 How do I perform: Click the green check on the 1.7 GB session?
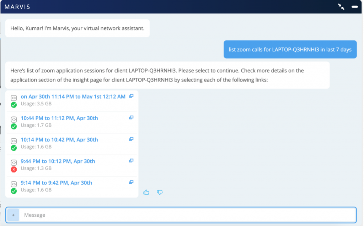(14, 126)
